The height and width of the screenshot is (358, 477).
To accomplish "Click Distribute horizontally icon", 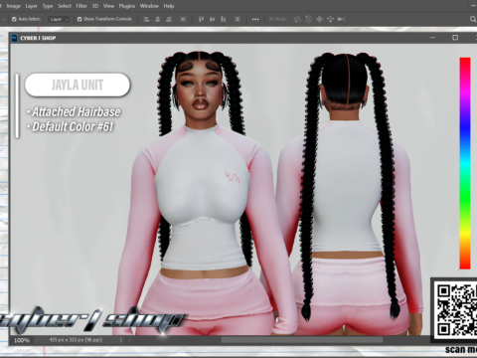I will tap(238, 19).
